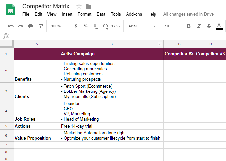This screenshot has height=161, width=226.
Task: Format as percent
Action: [85, 26]
